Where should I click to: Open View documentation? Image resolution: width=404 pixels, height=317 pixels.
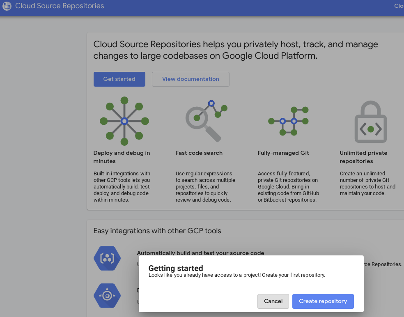point(191,79)
